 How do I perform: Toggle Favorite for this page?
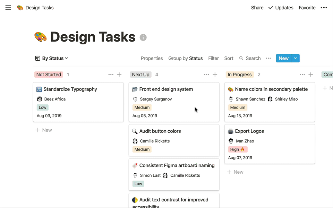[x=307, y=8]
